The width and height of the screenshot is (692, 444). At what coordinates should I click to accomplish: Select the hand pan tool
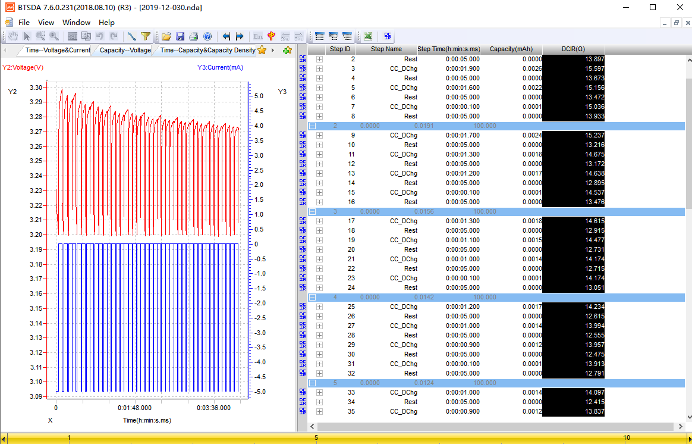pos(14,36)
